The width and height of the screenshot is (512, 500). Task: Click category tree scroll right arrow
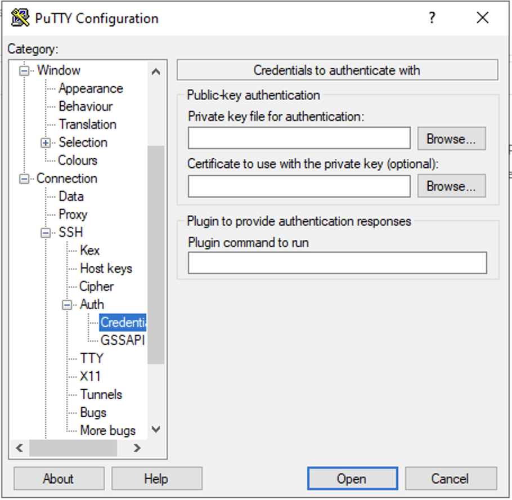point(137,448)
